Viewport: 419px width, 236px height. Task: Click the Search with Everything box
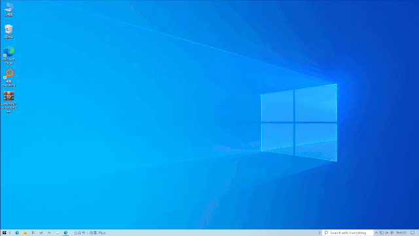coord(348,233)
